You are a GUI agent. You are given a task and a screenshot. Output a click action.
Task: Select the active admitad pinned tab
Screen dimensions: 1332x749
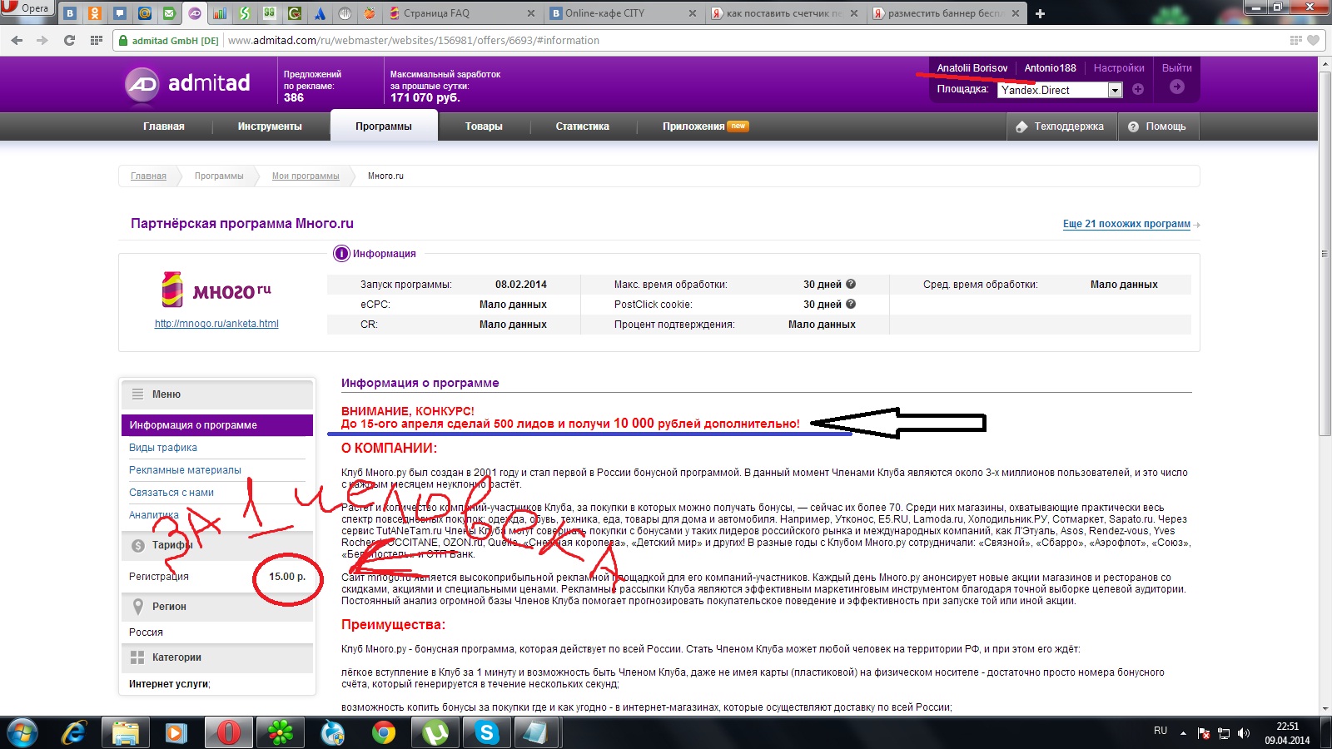[x=195, y=13]
